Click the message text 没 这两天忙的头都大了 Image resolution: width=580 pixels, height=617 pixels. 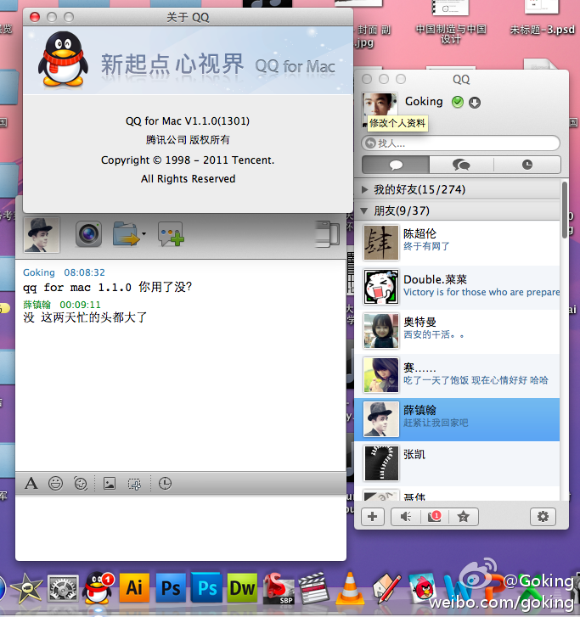click(85, 317)
